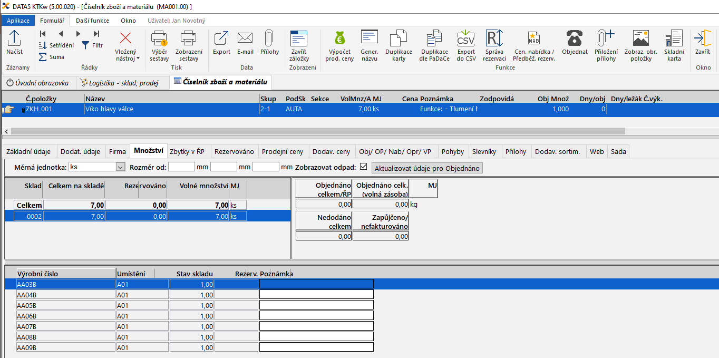Click the Suma button in Řádky group
This screenshot has width=719, height=358.
[52, 57]
